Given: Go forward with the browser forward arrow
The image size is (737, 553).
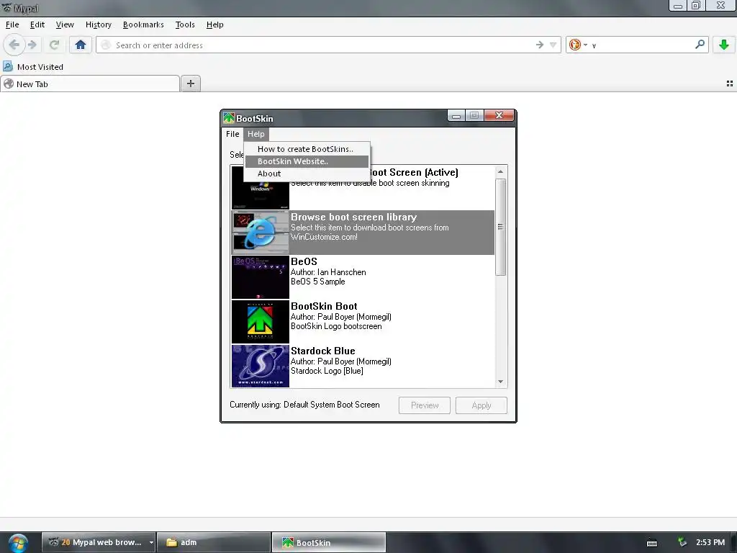Looking at the screenshot, I should point(32,45).
